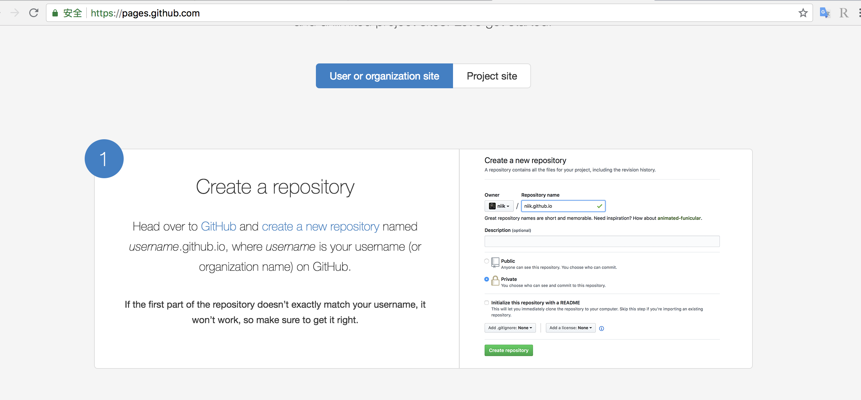Click the Owner label text

pyautogui.click(x=492, y=195)
